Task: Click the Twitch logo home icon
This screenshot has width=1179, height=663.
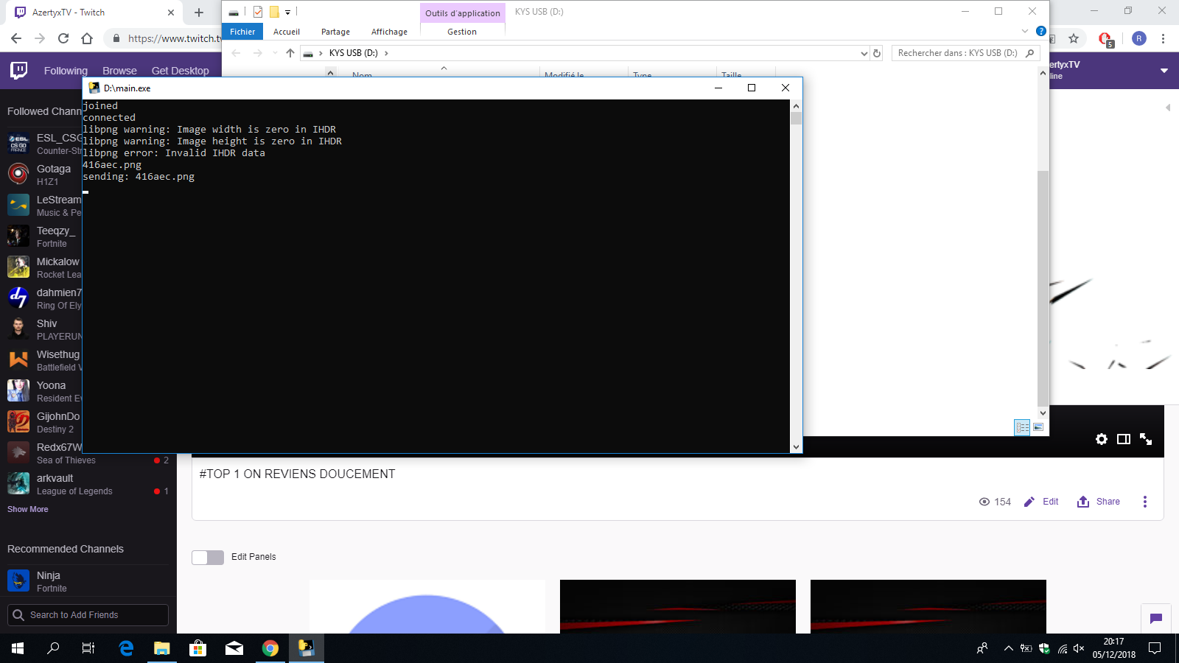Action: pyautogui.click(x=19, y=70)
